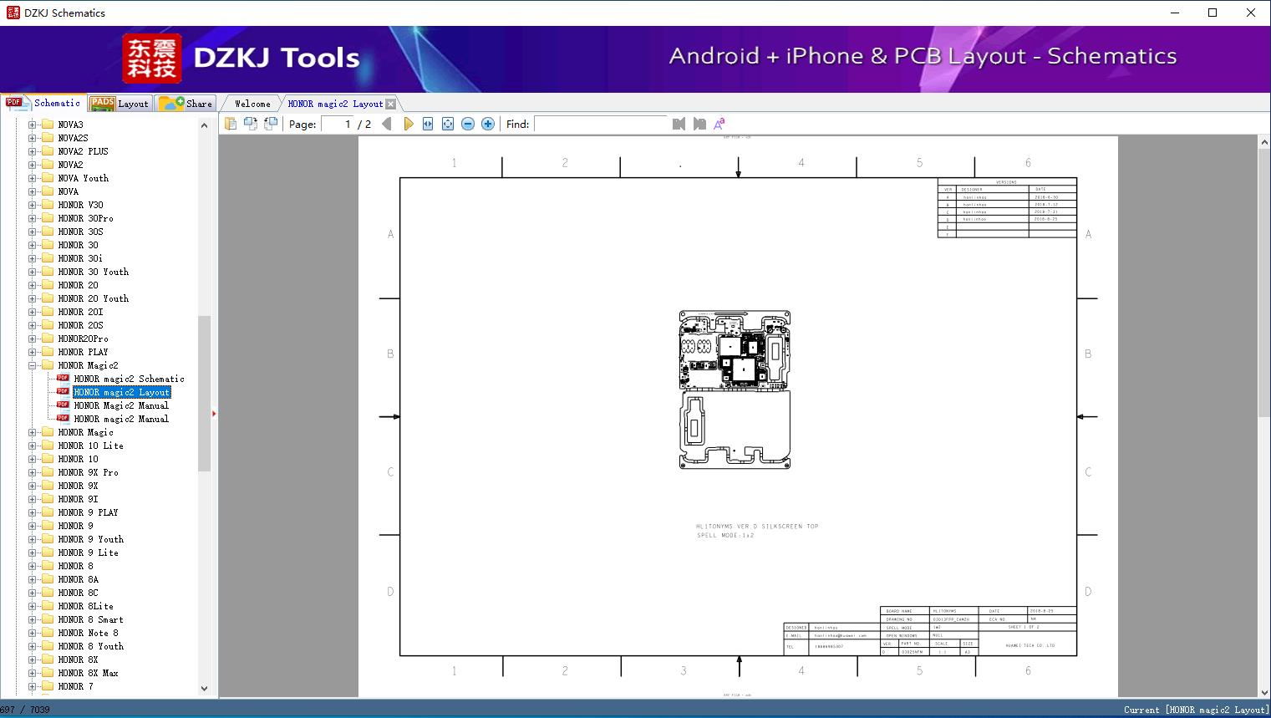Click the match case Aa icon
Screen dimensions: 1271x718
click(x=719, y=124)
